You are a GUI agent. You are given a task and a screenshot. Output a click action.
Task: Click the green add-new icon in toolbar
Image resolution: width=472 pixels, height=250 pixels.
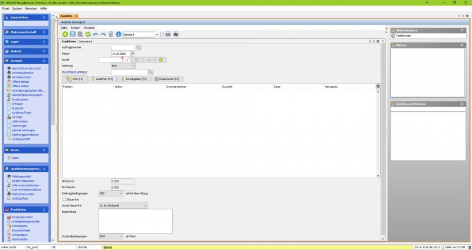point(65,35)
